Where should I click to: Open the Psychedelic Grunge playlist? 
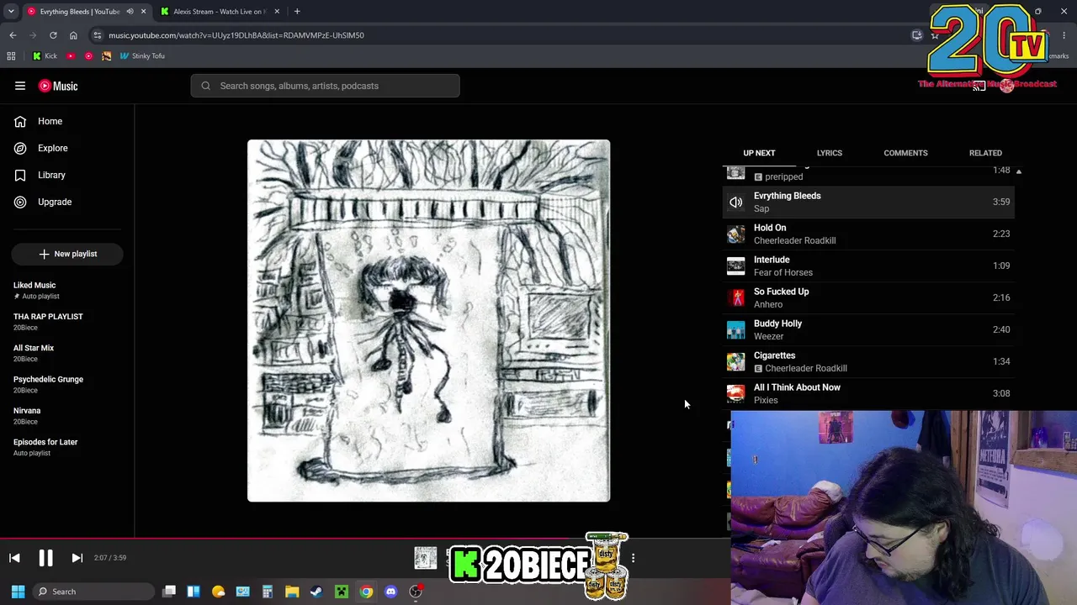[67, 384]
